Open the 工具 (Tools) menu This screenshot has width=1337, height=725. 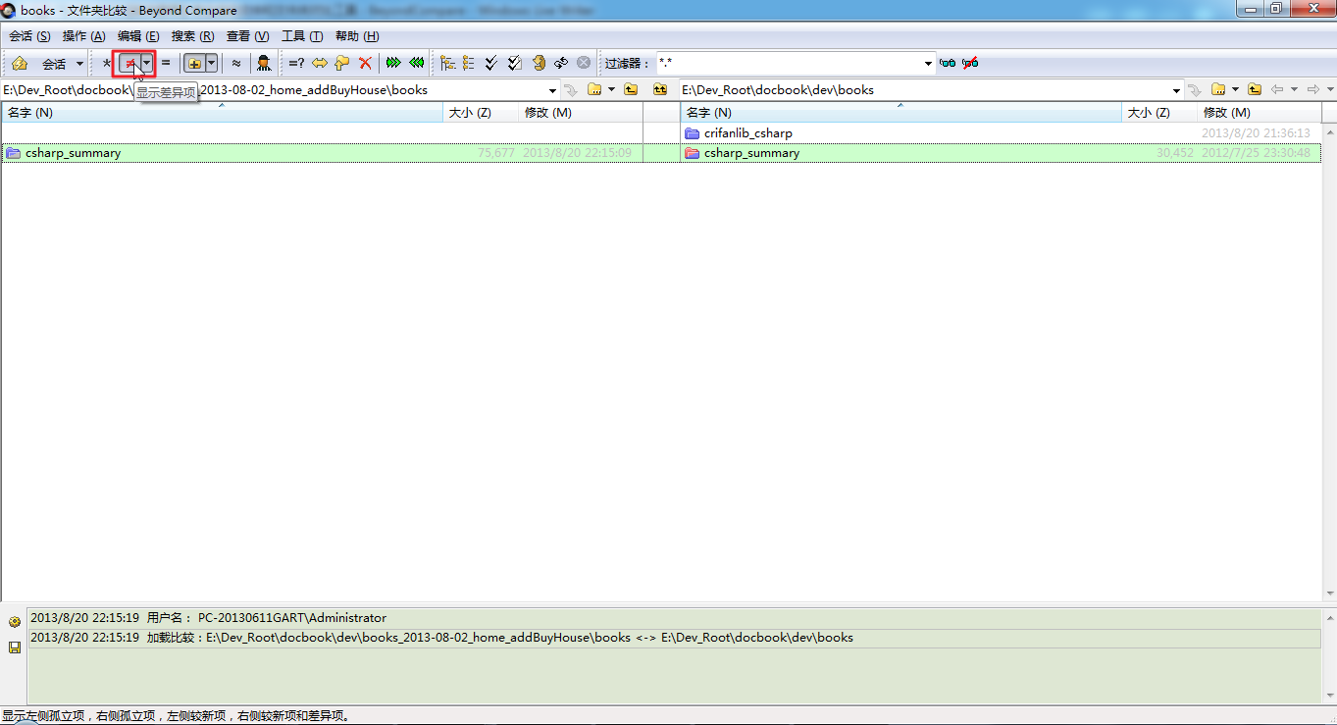click(302, 36)
